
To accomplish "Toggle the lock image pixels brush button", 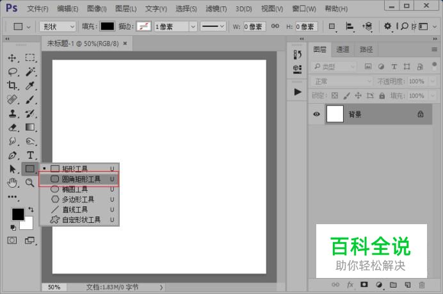I will tap(346, 95).
